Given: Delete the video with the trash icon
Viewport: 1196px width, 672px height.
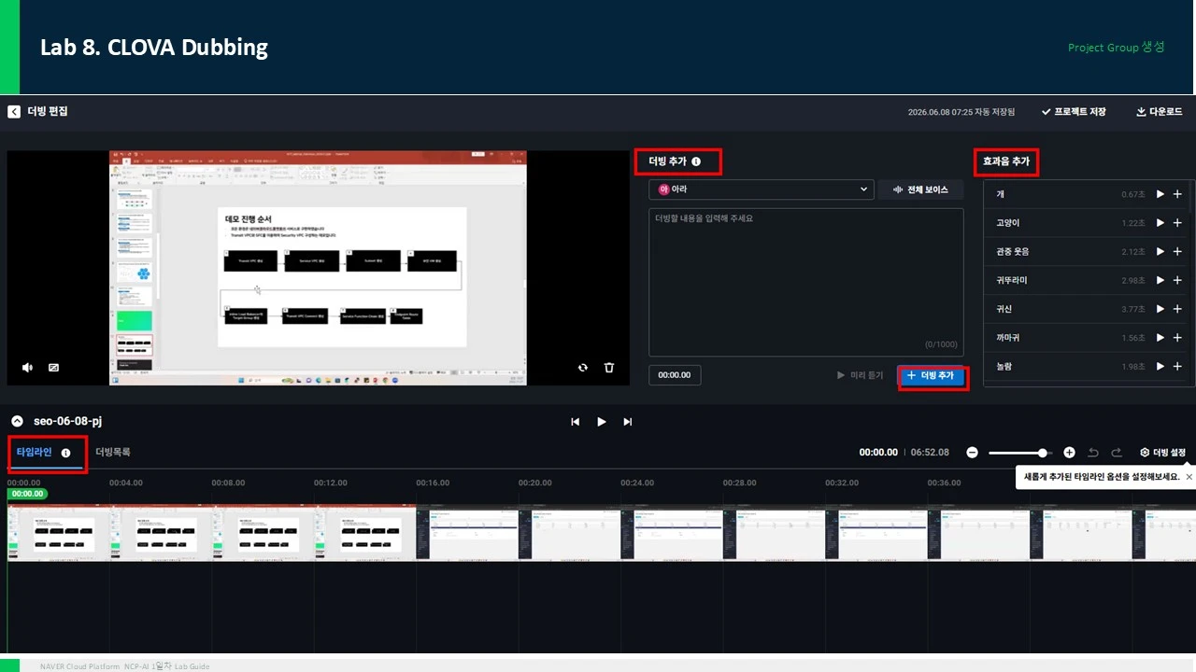Looking at the screenshot, I should [x=609, y=368].
